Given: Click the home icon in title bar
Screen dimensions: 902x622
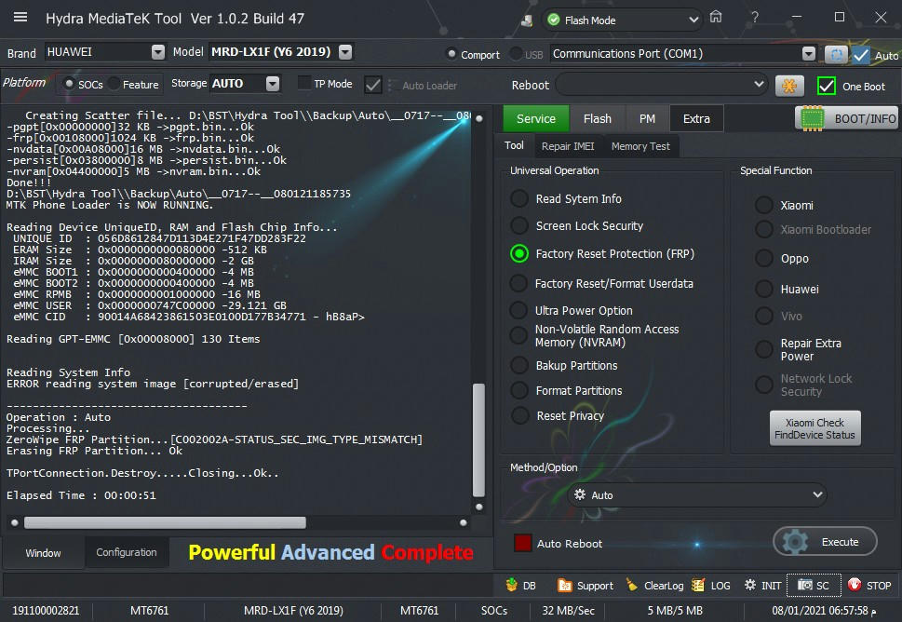Looking at the screenshot, I should (716, 17).
